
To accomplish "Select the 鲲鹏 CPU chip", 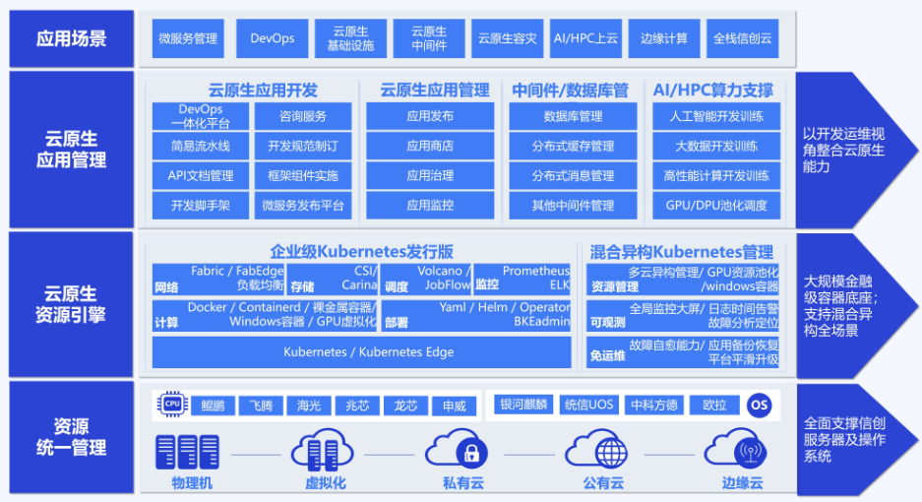I will [x=213, y=406].
